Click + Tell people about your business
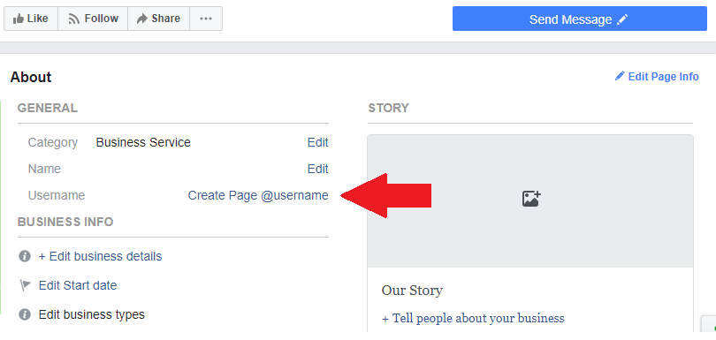716x340 pixels. click(x=473, y=318)
